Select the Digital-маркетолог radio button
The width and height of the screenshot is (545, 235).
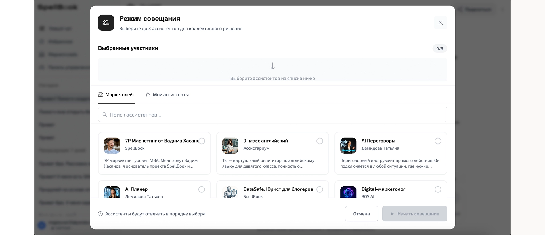point(438,189)
